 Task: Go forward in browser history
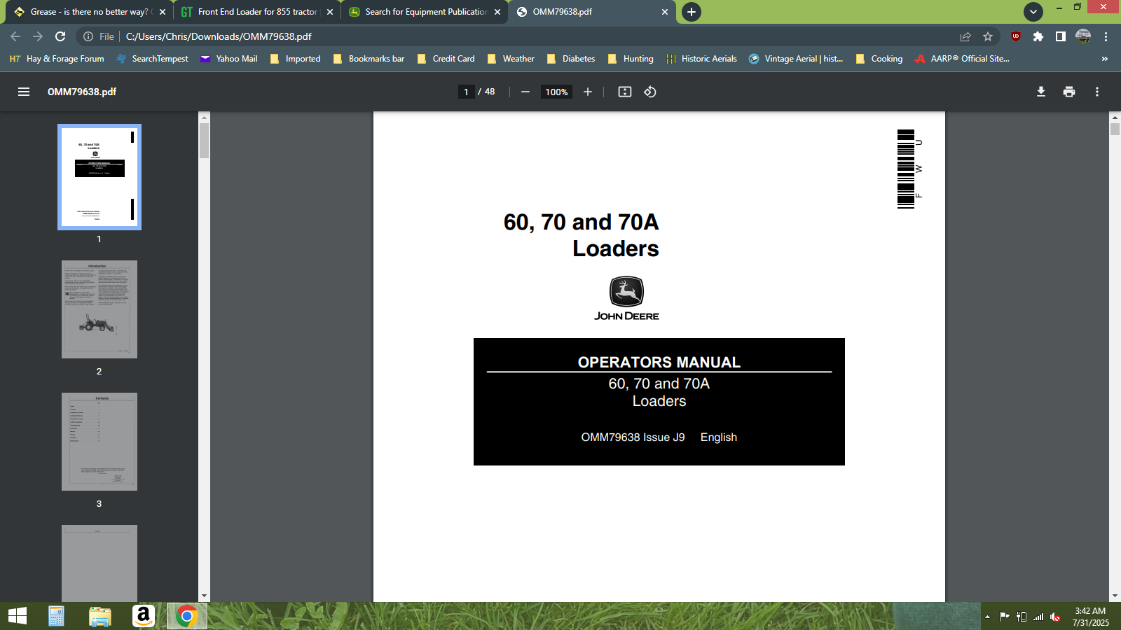coord(38,36)
